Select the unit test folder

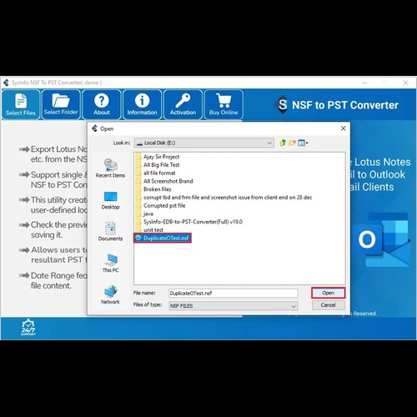(149, 230)
